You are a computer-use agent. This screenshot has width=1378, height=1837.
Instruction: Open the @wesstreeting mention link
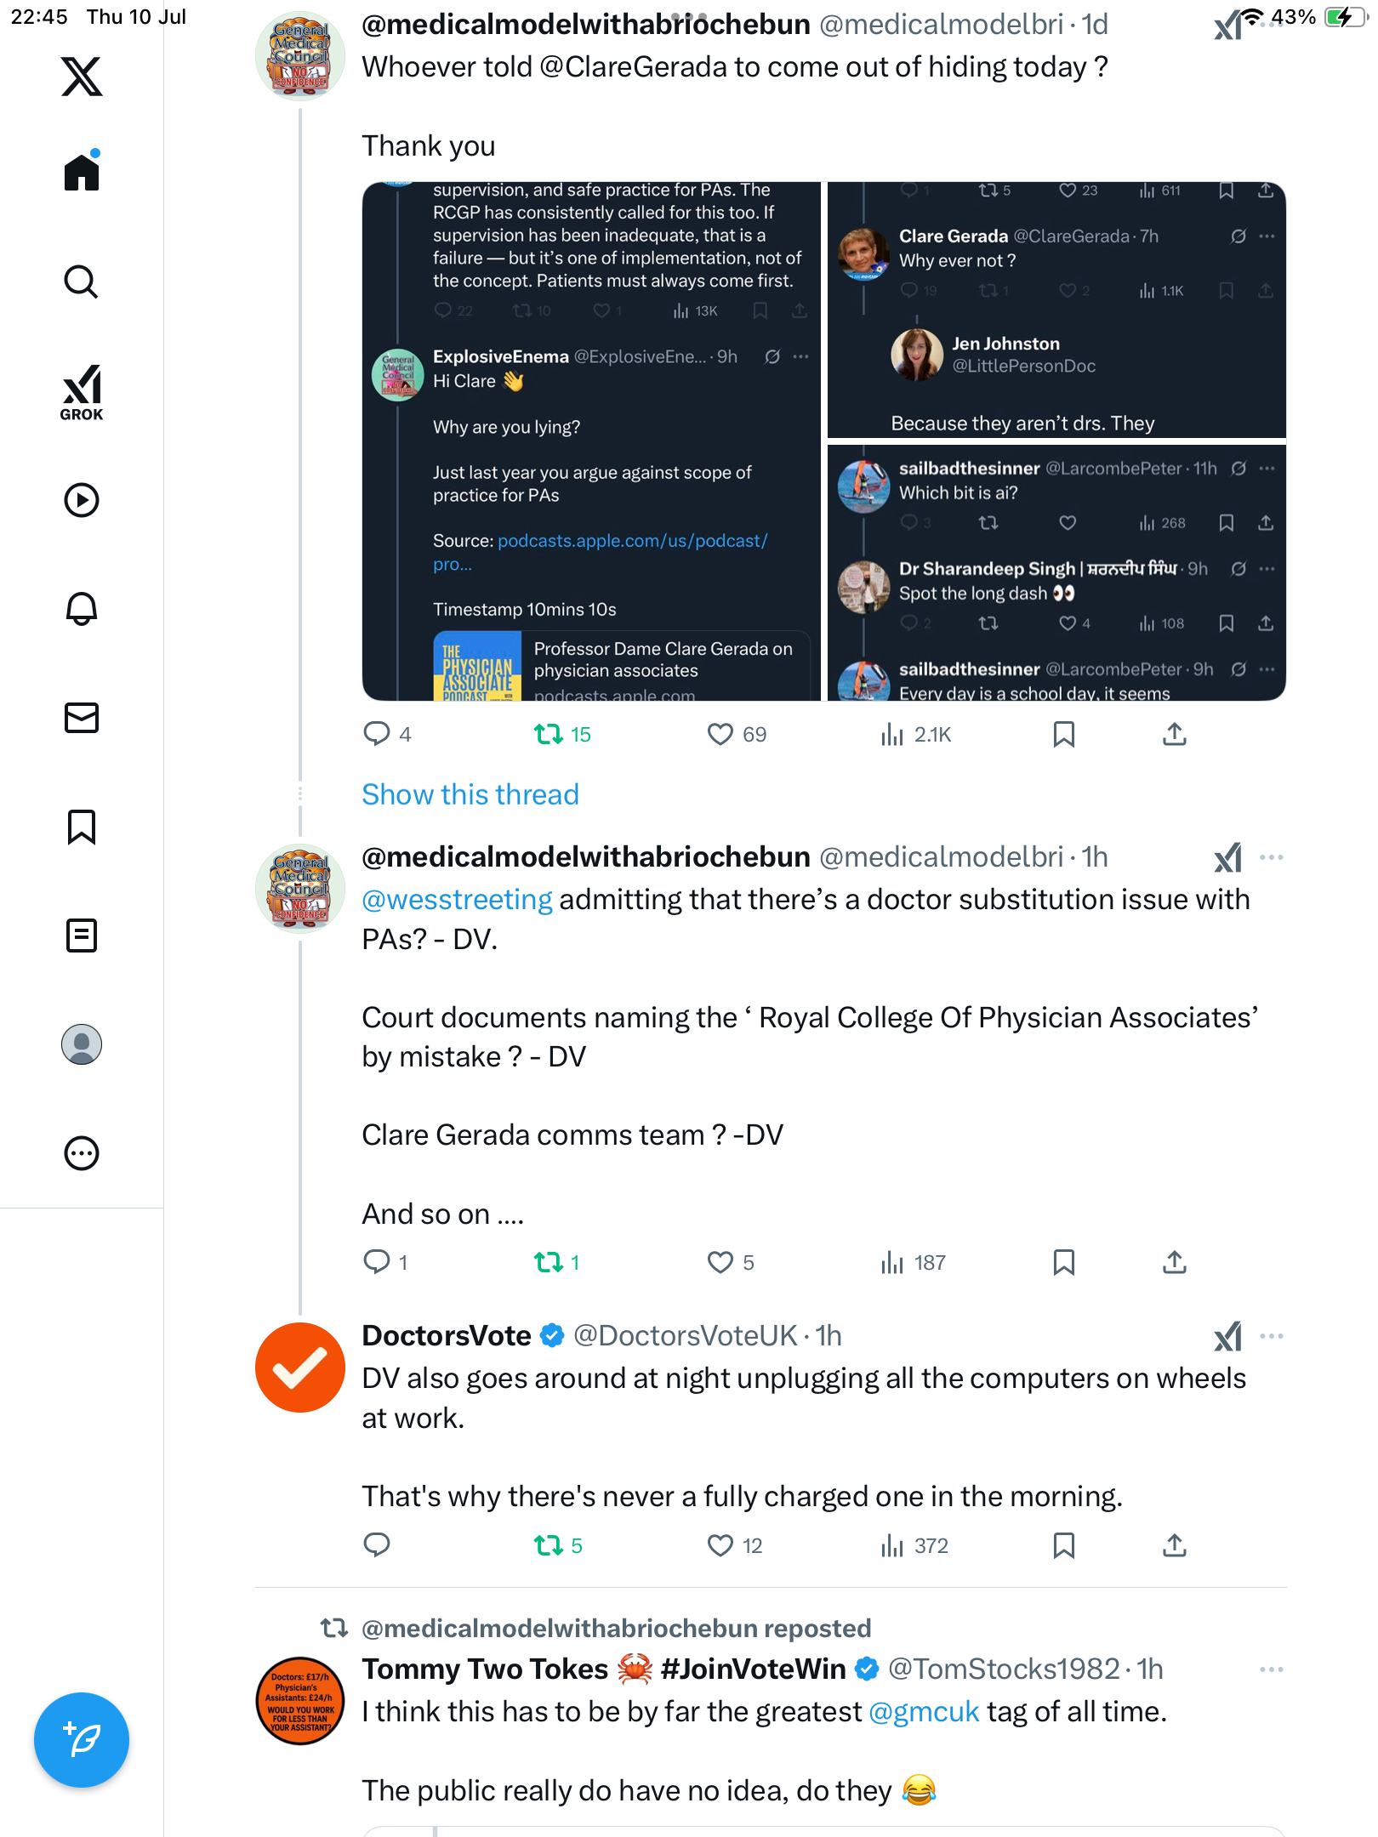[x=457, y=900]
